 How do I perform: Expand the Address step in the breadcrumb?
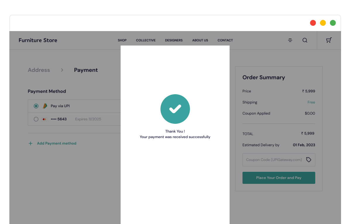[39, 70]
